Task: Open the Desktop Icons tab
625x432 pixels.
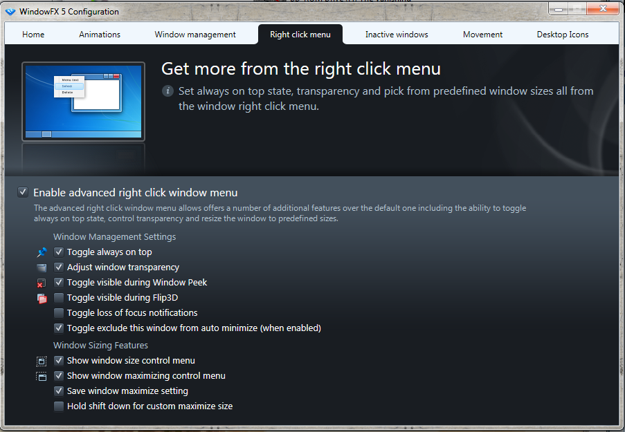Action: 563,35
